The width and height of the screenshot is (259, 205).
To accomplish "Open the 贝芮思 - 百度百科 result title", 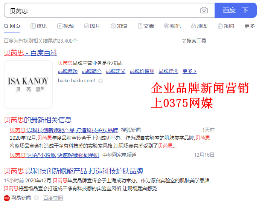I will pyautogui.click(x=30, y=53).
